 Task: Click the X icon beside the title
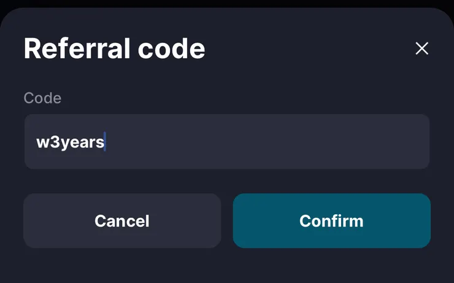point(421,48)
